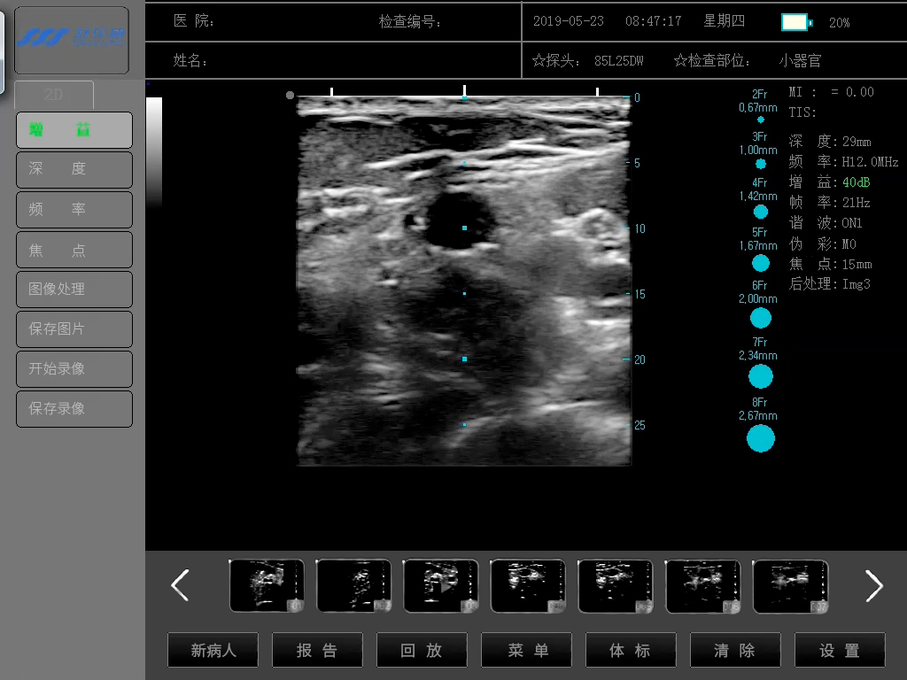Click the grayscale bar beside the image
This screenshot has width=907, height=680.
coord(154,151)
